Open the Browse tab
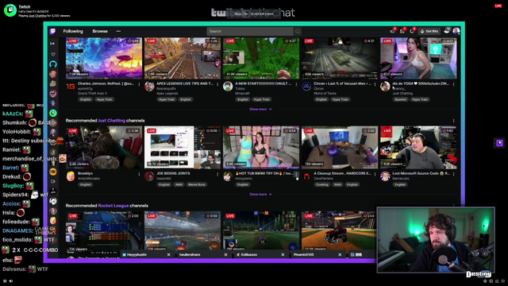The image size is (508, 286). pyautogui.click(x=100, y=31)
